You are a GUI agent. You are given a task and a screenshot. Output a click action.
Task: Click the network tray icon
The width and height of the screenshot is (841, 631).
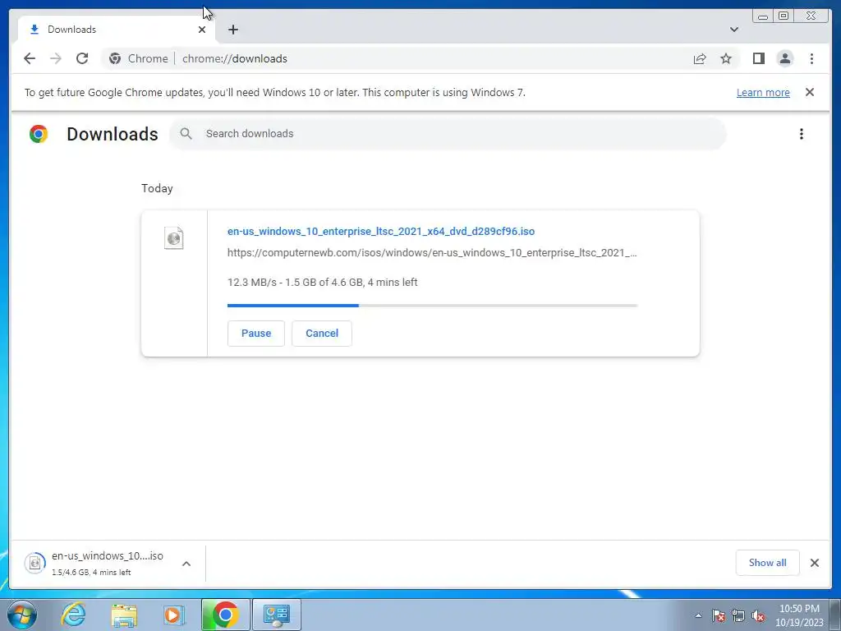[x=738, y=615]
